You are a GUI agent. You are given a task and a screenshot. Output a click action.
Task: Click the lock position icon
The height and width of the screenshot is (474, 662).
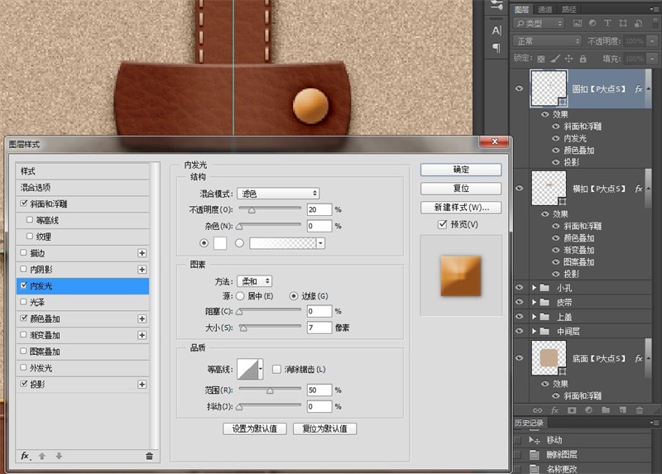coord(568,59)
